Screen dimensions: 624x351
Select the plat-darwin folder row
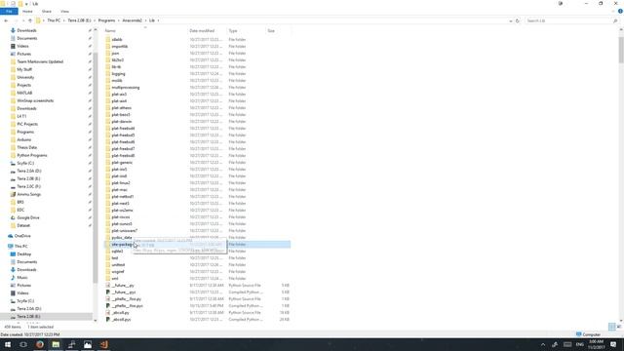[x=197, y=121]
